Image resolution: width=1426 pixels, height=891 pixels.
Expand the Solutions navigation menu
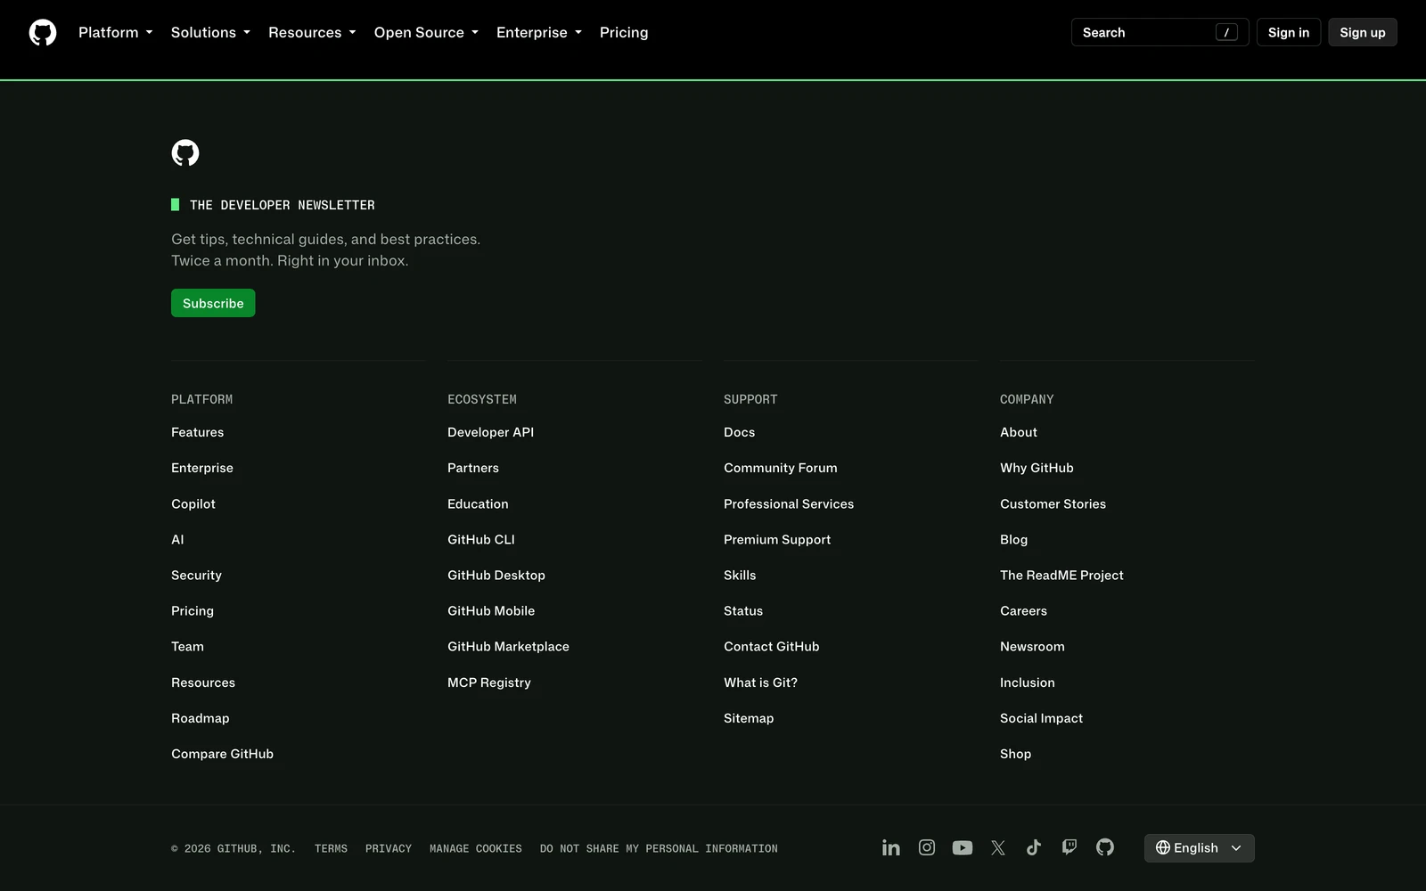coord(210,32)
